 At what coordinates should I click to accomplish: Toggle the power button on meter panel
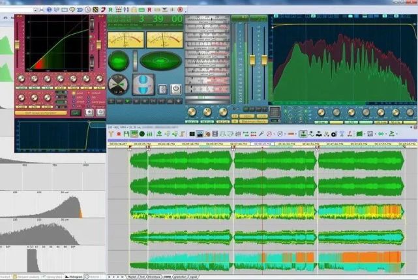[x=175, y=89]
